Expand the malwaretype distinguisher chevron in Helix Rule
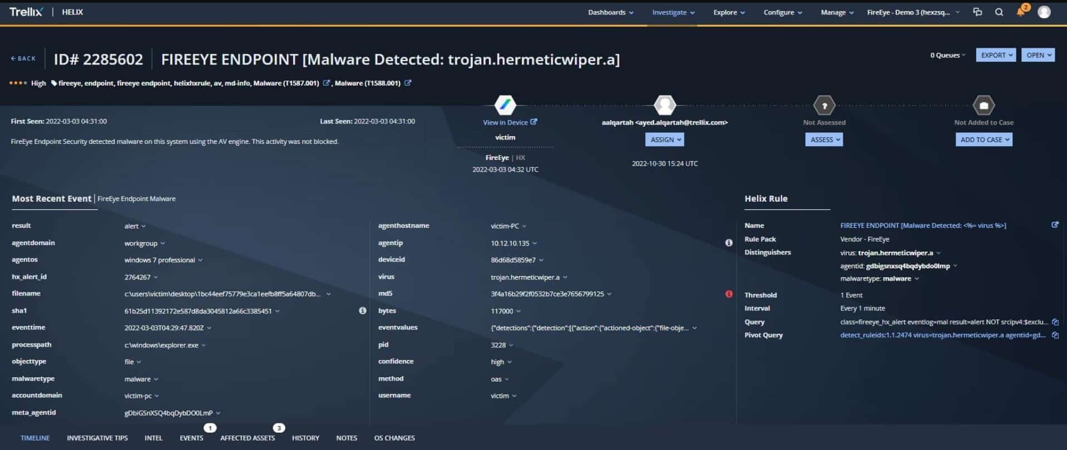Screen dimensions: 1067x450 (917, 279)
